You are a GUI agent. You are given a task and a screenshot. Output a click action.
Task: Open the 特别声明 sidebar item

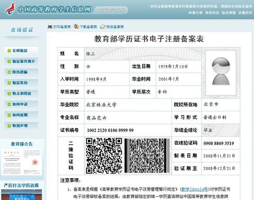click(21, 125)
